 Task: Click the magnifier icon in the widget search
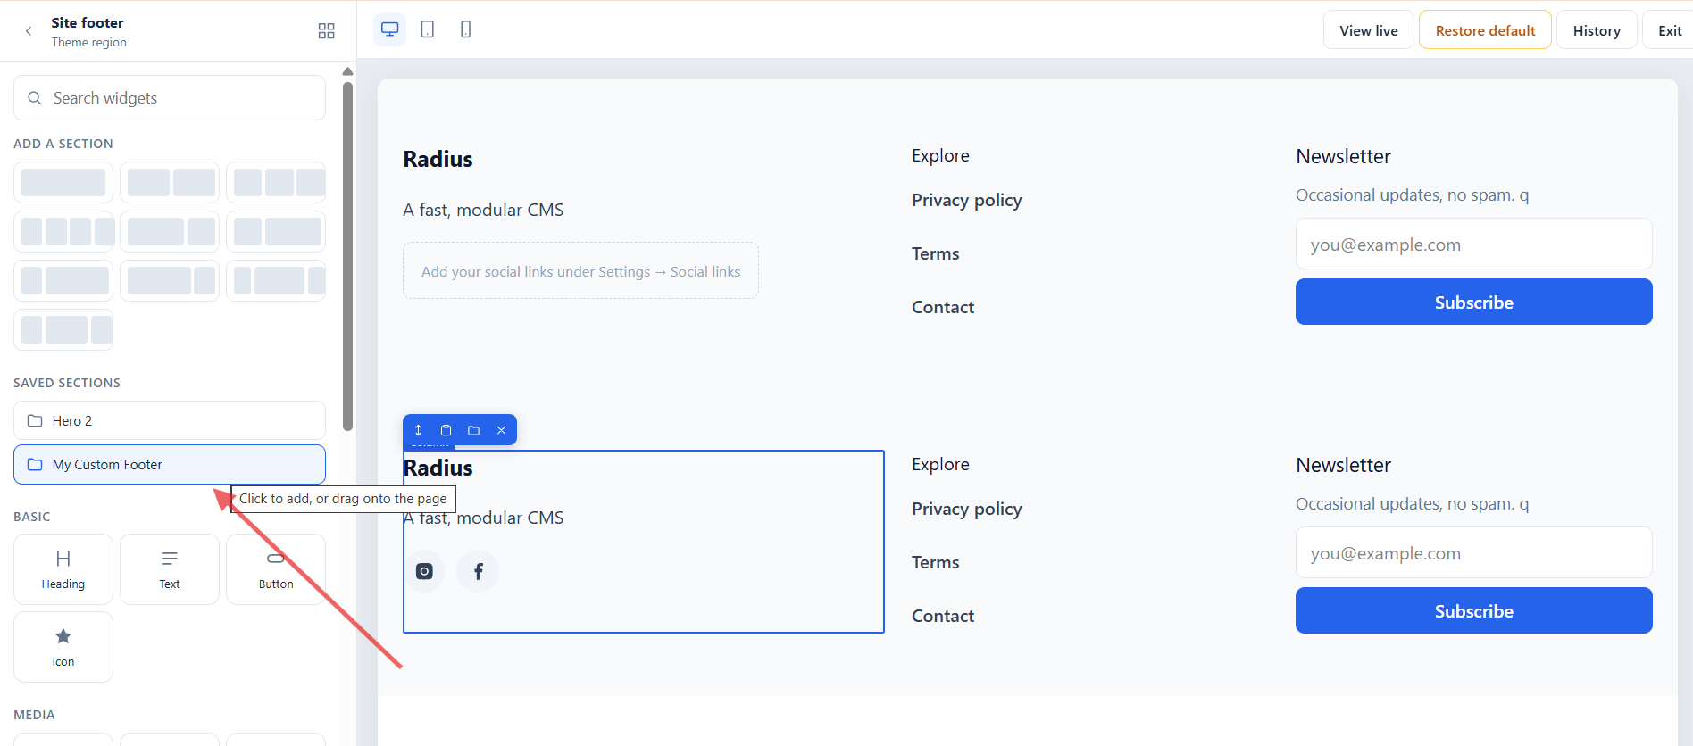(35, 98)
